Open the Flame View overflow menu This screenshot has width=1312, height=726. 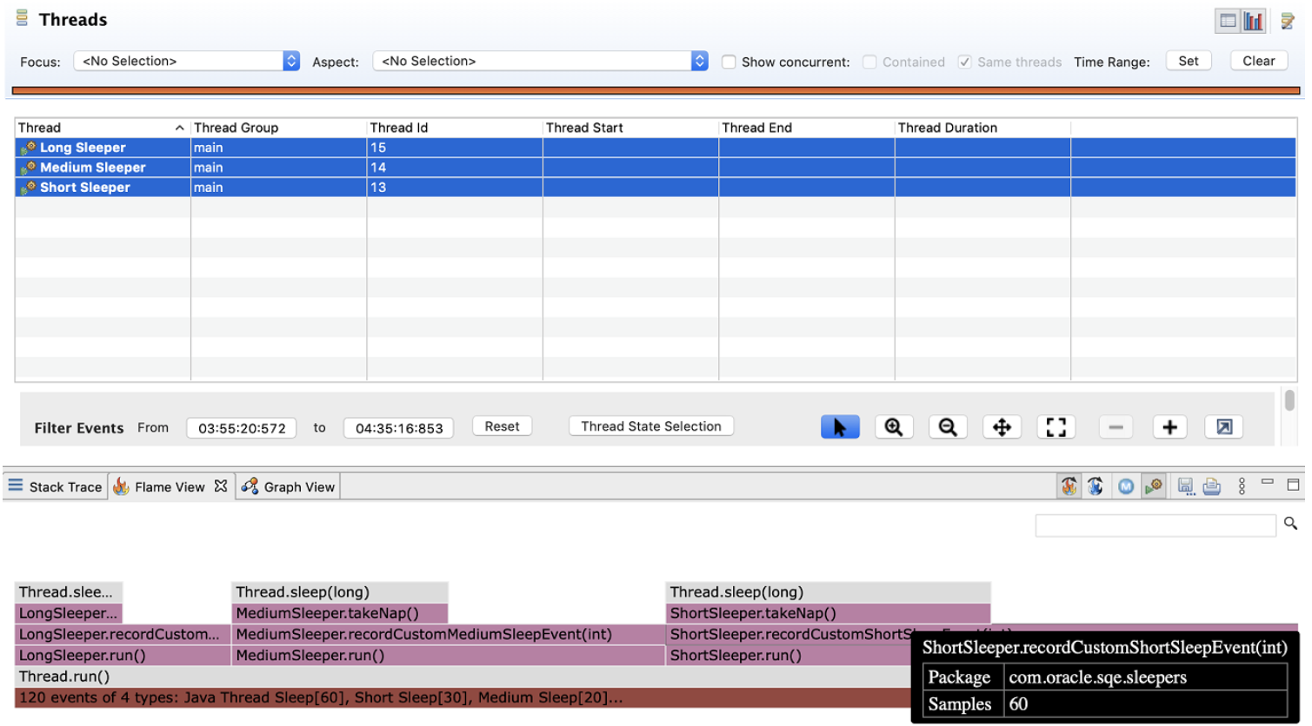coord(1241,485)
